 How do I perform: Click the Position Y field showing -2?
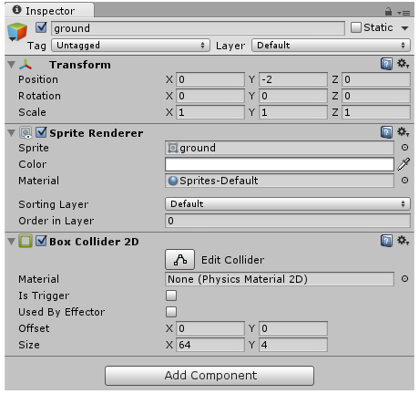click(x=293, y=79)
